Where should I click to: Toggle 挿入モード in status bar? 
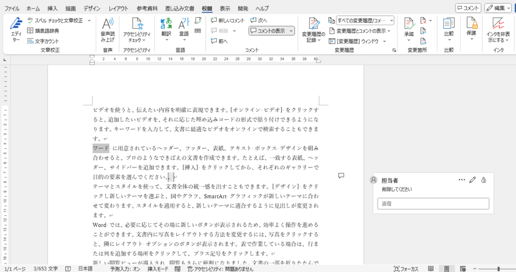(x=158, y=268)
